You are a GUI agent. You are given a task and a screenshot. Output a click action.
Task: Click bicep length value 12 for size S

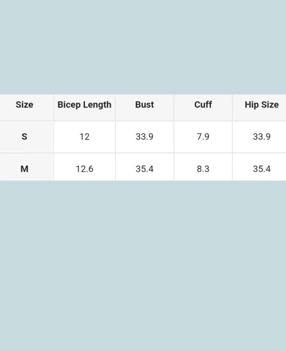tap(84, 136)
